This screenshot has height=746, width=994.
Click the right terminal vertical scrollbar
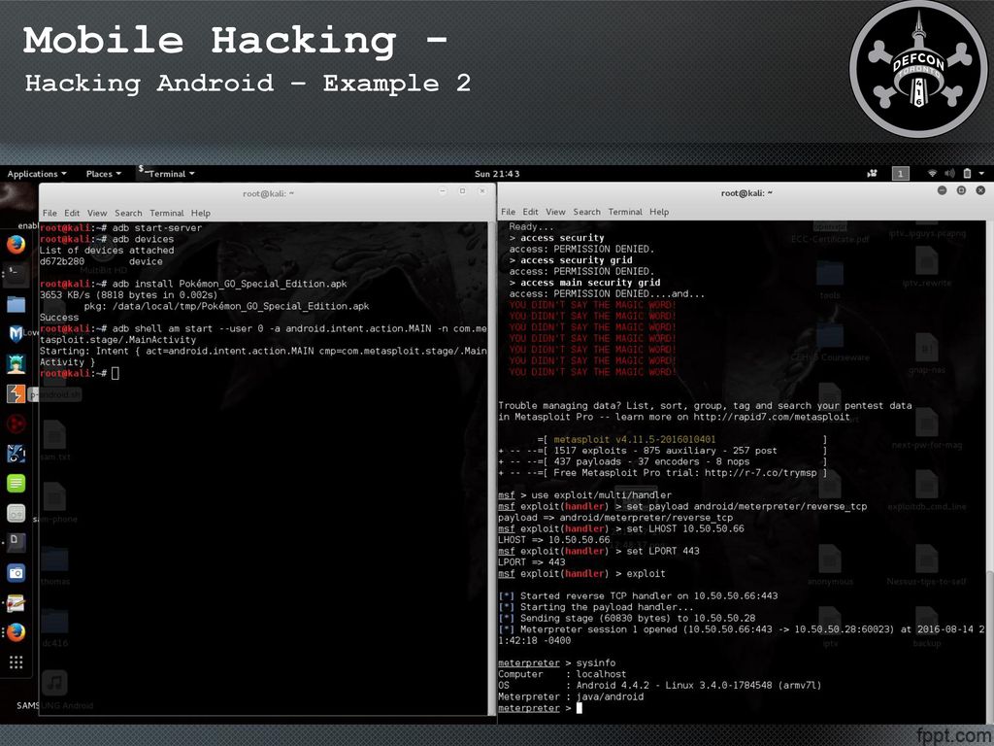(989, 647)
